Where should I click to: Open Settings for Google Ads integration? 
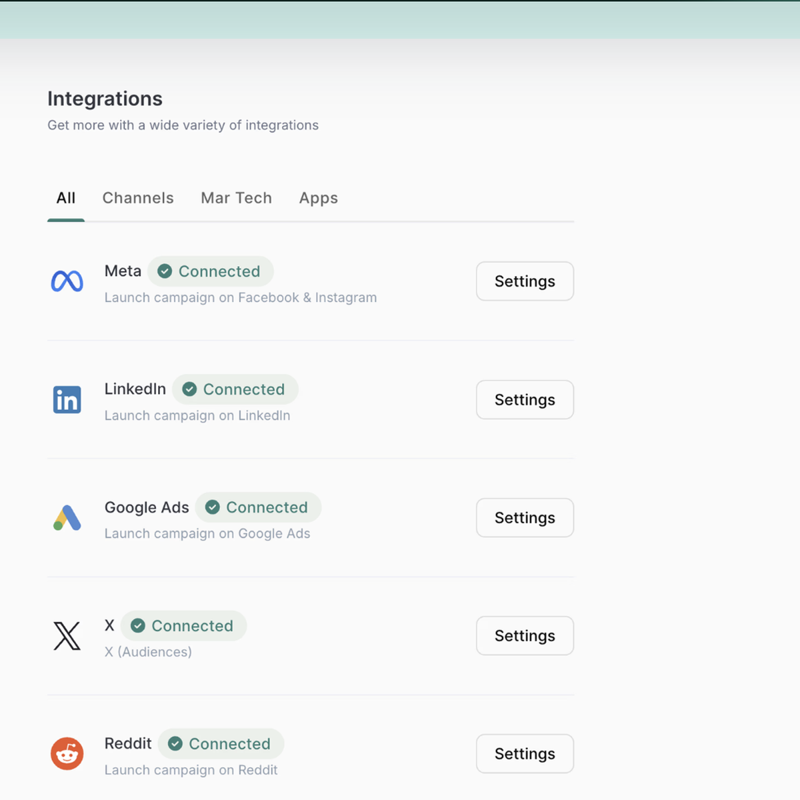tap(525, 518)
